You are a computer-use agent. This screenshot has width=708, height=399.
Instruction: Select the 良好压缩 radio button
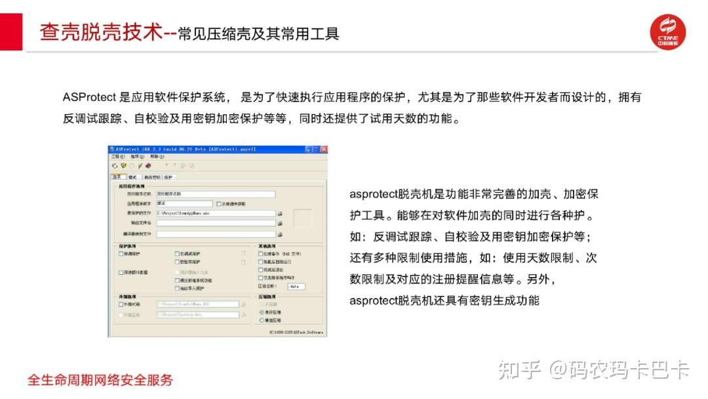(x=262, y=312)
